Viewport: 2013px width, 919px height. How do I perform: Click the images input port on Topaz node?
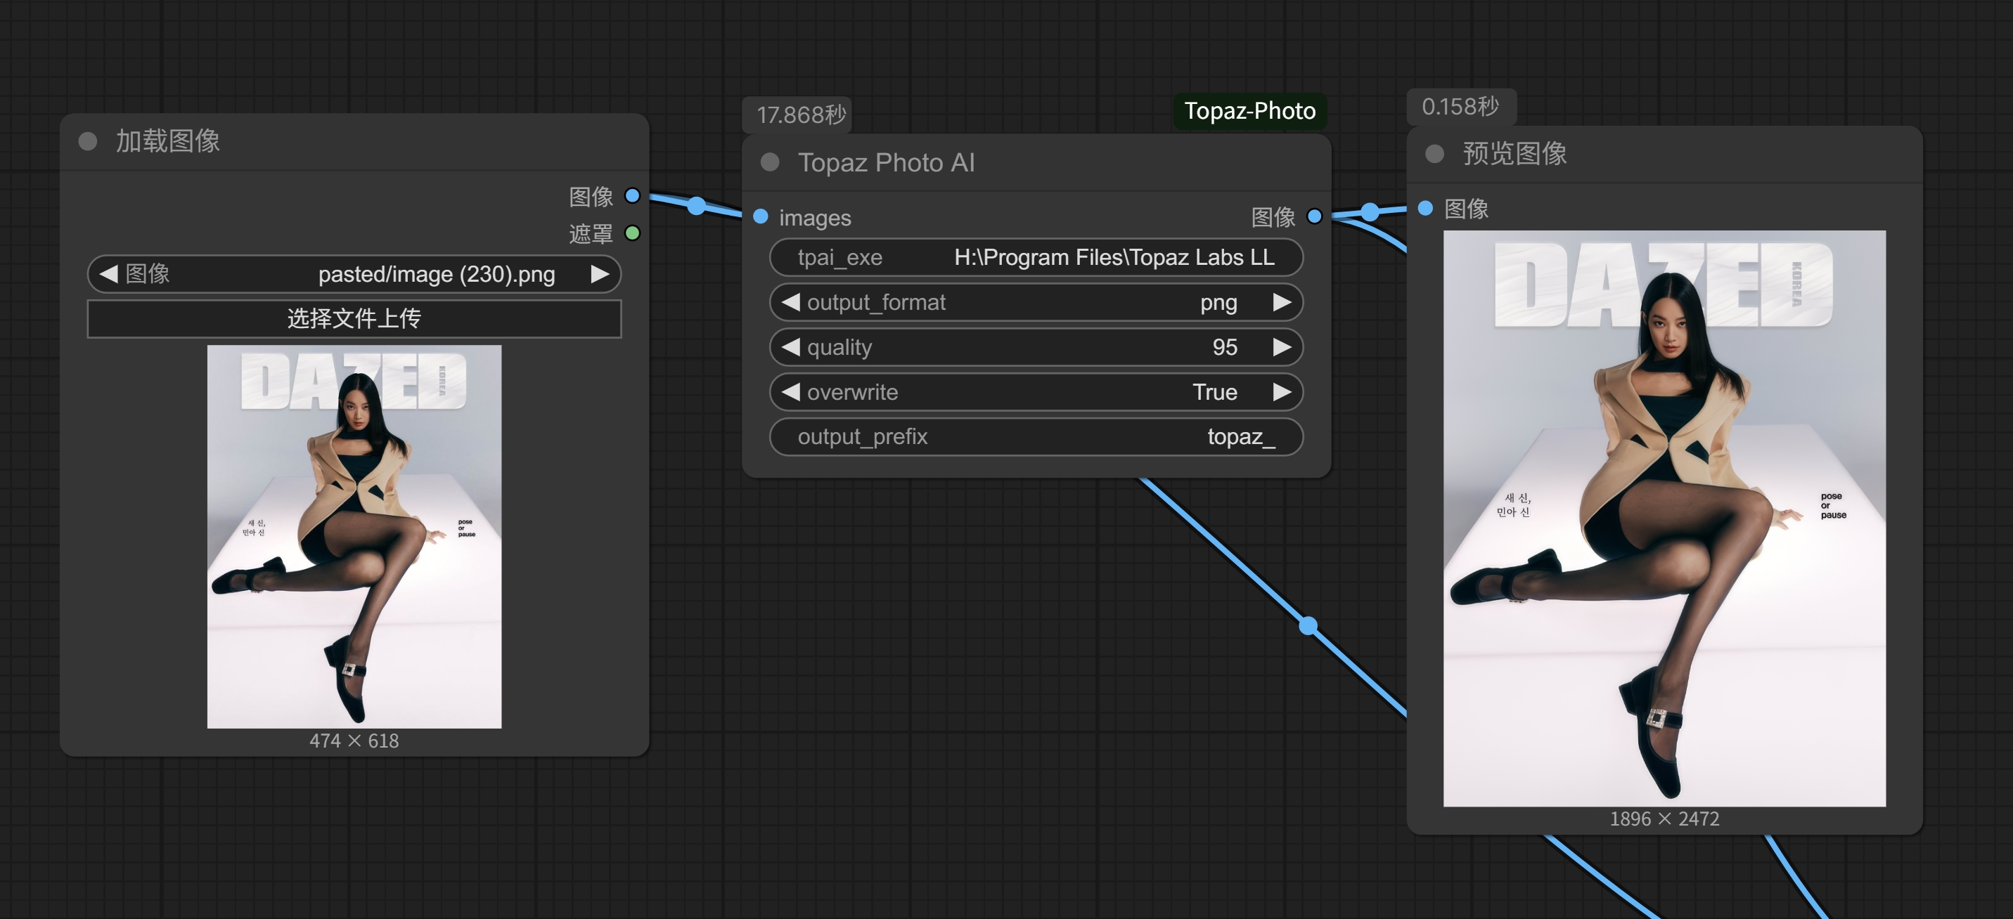click(760, 216)
